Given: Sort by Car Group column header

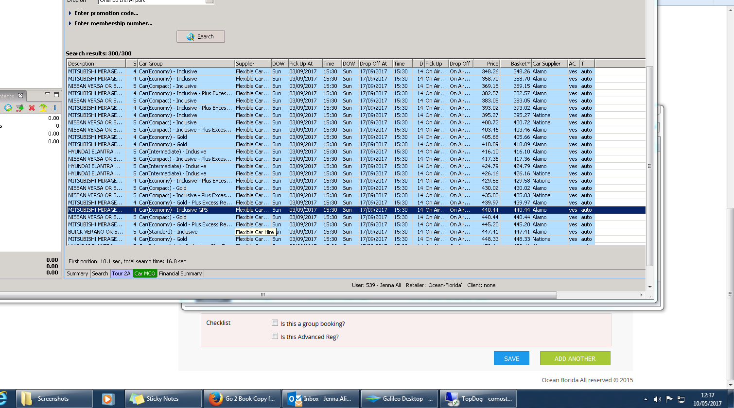Looking at the screenshot, I should pyautogui.click(x=186, y=64).
